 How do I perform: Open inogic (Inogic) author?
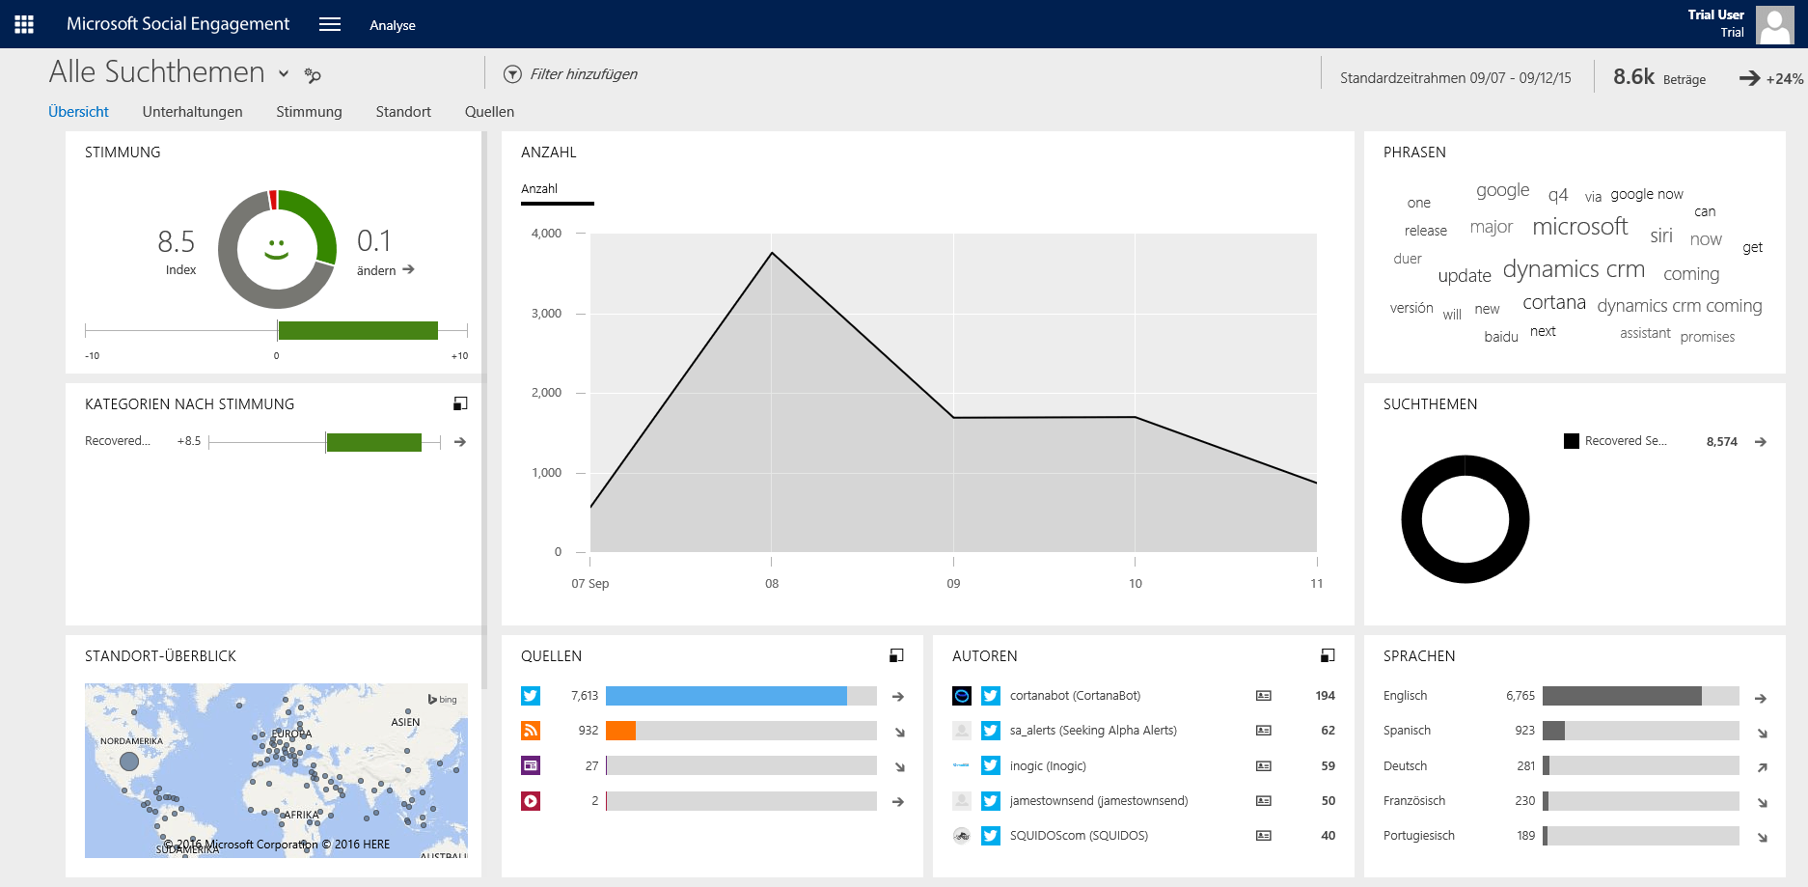click(1048, 766)
